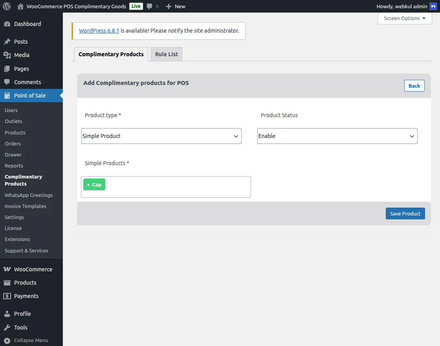
Task: Open WhatsApp Greetings submenu item
Action: 28,195
